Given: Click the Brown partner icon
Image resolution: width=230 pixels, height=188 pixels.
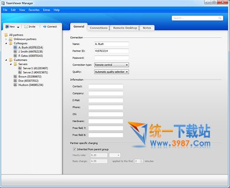Looking at the screenshot, I should click(15, 76).
